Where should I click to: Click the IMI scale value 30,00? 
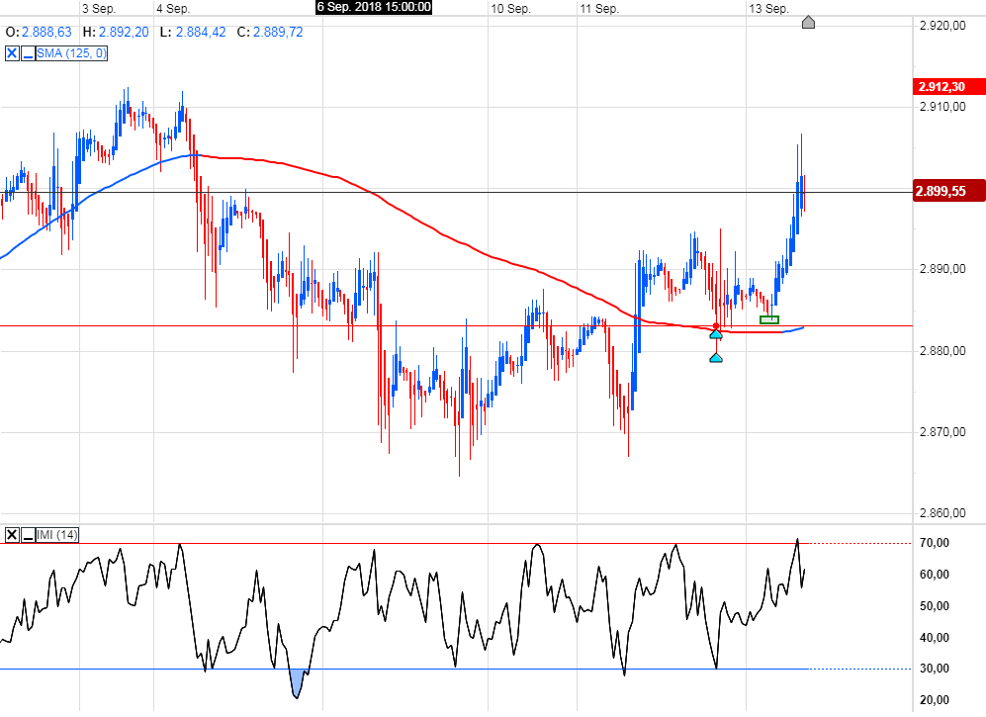pyautogui.click(x=935, y=669)
